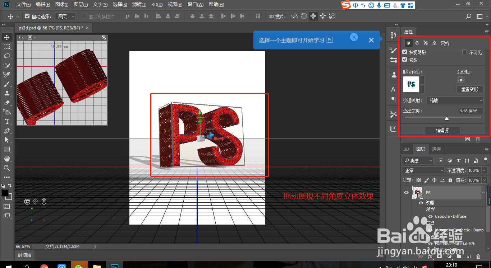Image resolution: width=491 pixels, height=268 pixels.
Task: Open the 正常 blend mode dropdown
Action: click(423, 170)
